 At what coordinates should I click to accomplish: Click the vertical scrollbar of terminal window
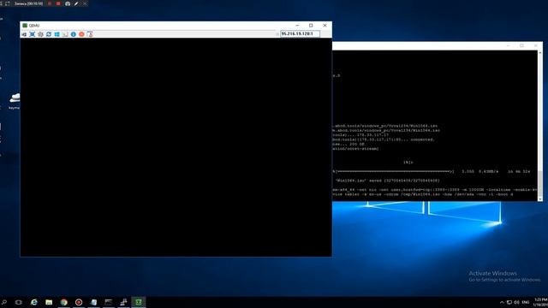click(x=540, y=126)
